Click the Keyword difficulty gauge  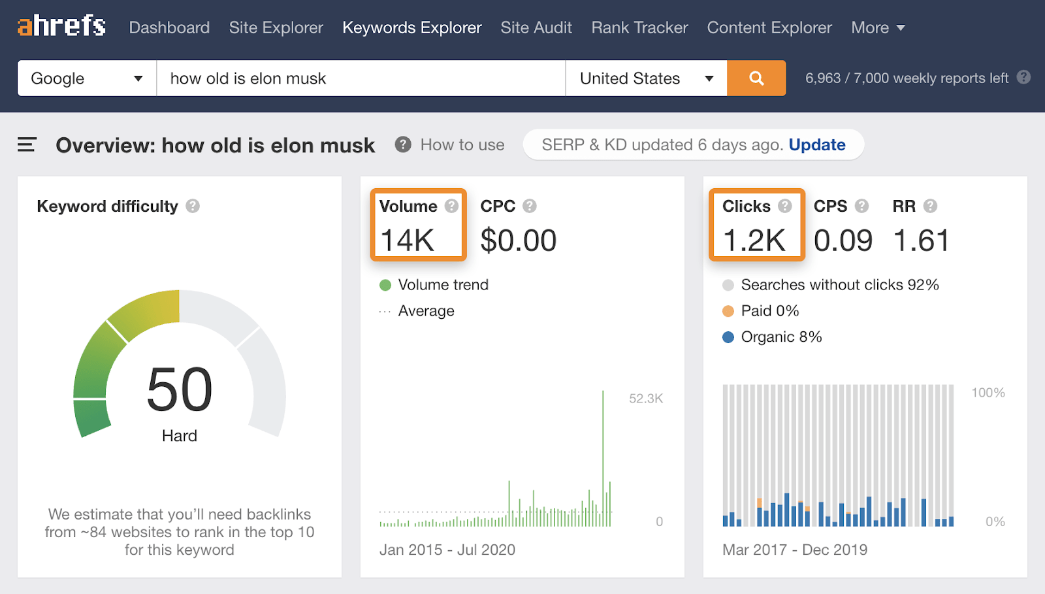(180, 386)
